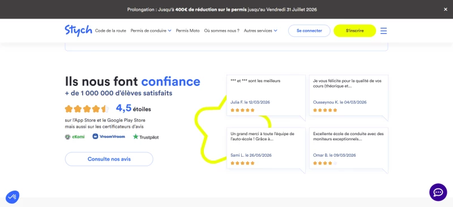Open the Permis Moto page

[x=187, y=31]
